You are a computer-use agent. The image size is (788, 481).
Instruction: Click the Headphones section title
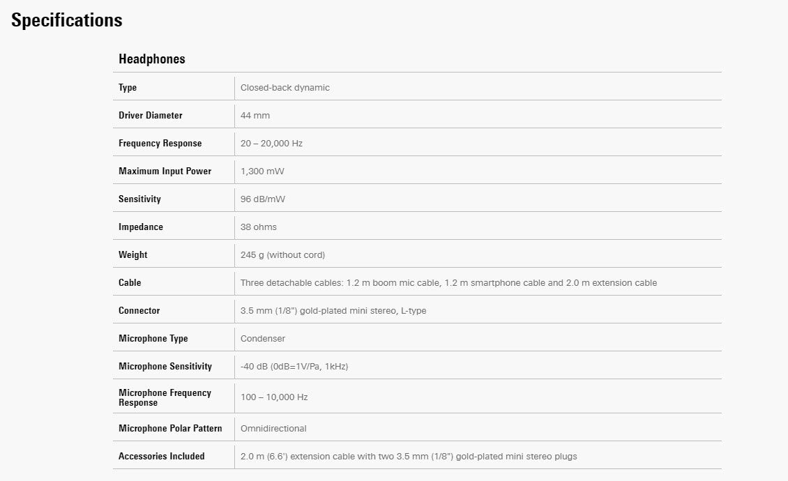pyautogui.click(x=152, y=59)
